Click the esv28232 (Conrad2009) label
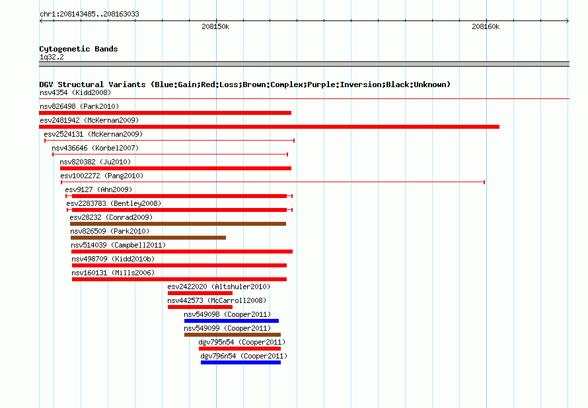 click(x=111, y=217)
